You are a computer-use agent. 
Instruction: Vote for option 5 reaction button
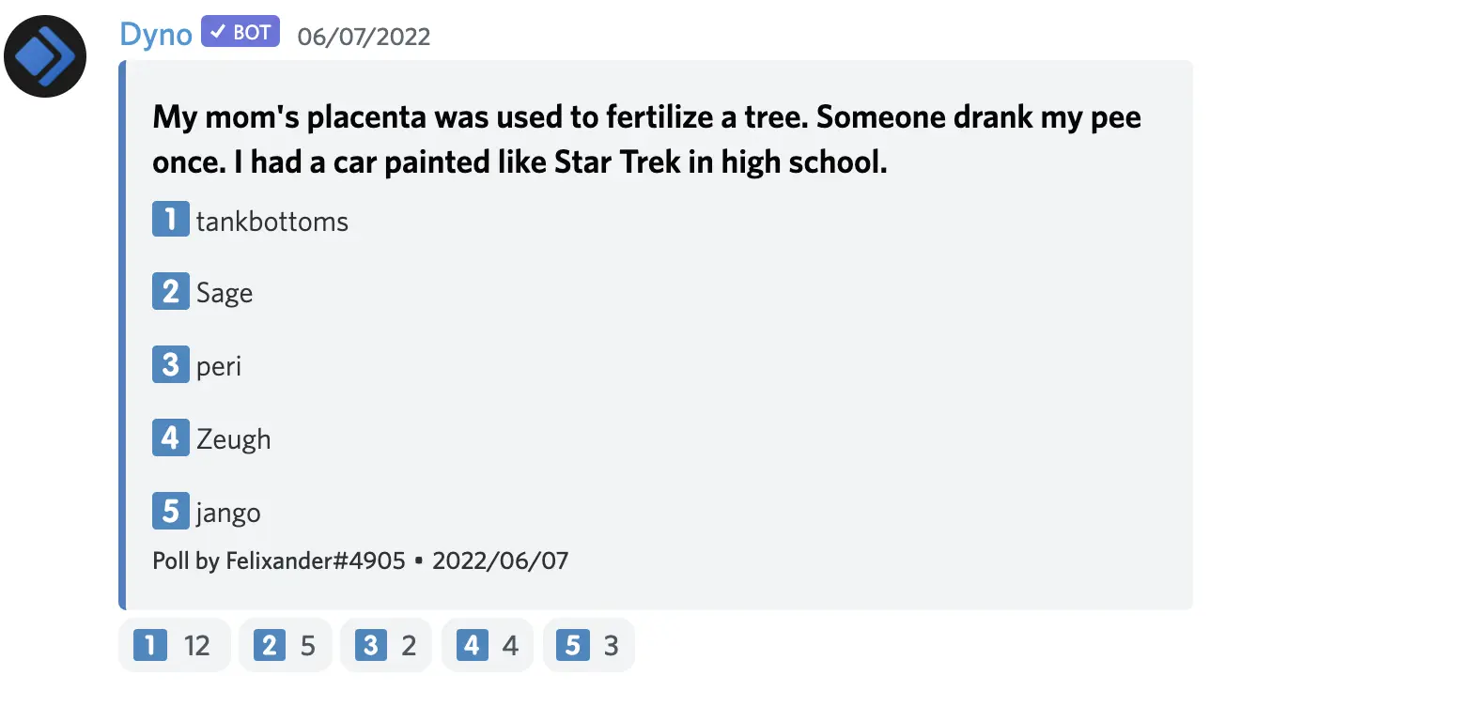click(588, 646)
